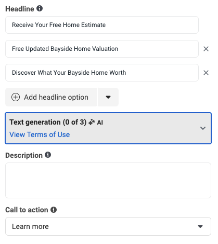The image size is (218, 244).
Task: Open the Call to action info tooltip icon
Action: 54,210
